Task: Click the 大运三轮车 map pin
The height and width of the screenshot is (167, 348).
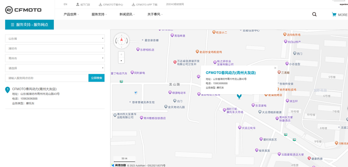Action: pyautogui.click(x=240, y=128)
